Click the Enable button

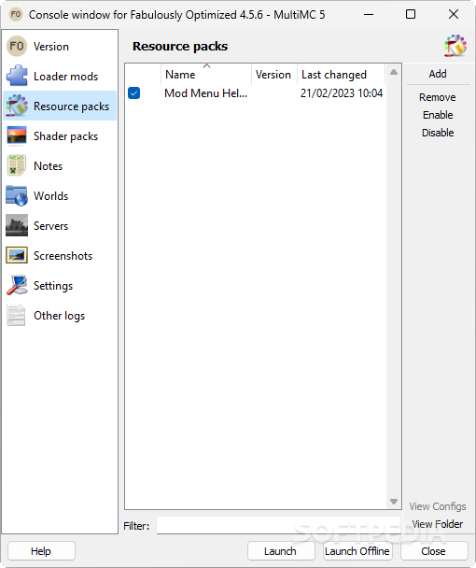(x=438, y=115)
